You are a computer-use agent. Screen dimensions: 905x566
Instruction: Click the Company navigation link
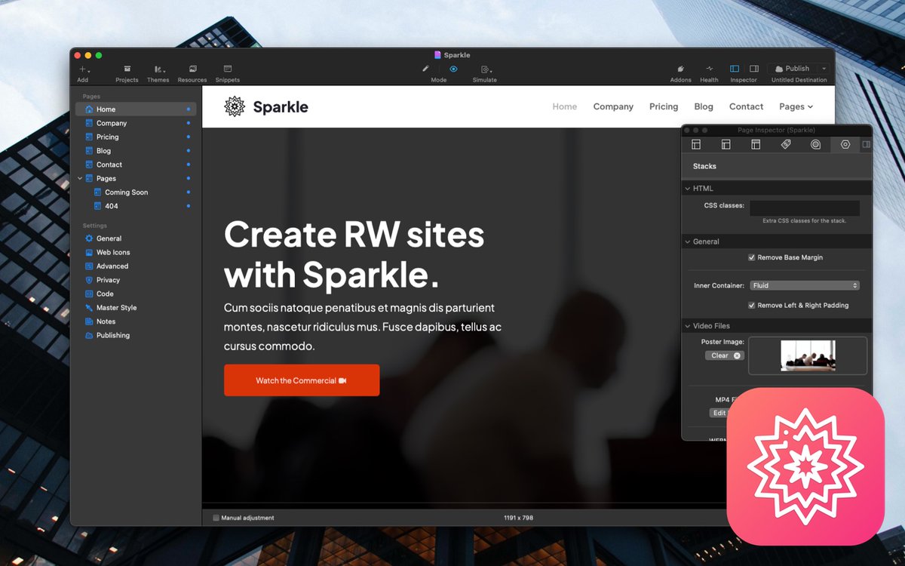click(613, 106)
